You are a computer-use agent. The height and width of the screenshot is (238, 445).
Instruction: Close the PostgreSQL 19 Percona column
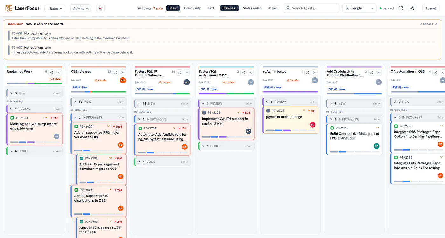[187, 73]
